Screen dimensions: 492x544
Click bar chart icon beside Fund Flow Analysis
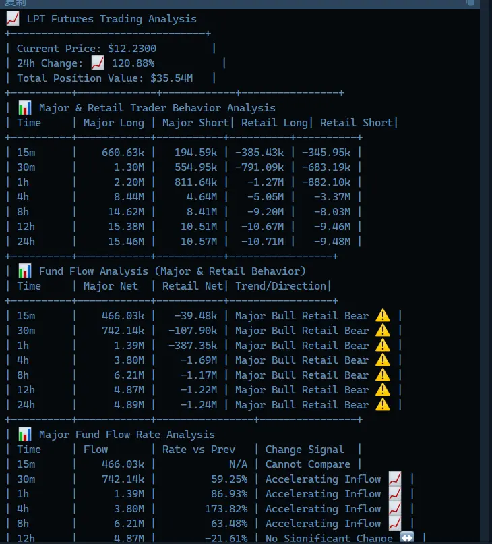pos(25,271)
